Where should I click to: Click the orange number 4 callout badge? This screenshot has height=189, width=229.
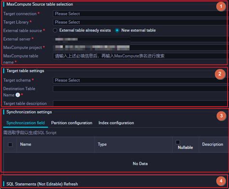click(221, 181)
